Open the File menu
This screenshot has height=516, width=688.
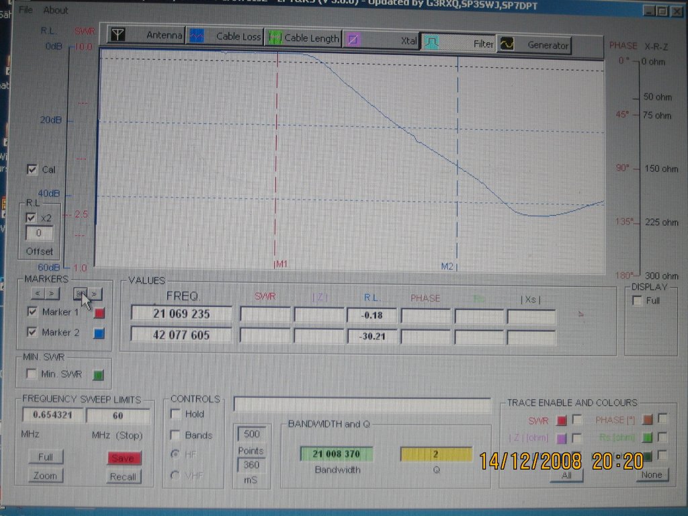point(26,10)
